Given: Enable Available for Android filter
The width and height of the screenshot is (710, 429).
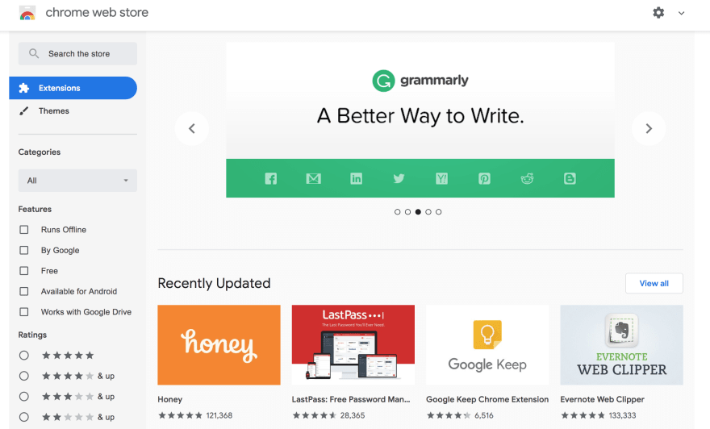Looking at the screenshot, I should tap(24, 291).
